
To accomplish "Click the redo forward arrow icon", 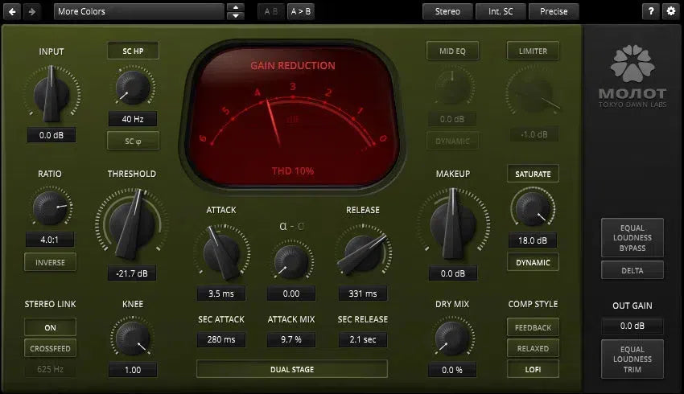I will click(x=33, y=11).
